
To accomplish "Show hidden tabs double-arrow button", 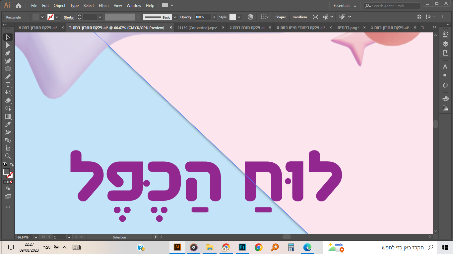I will click(x=434, y=27).
